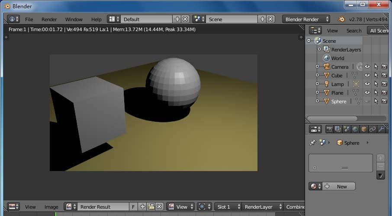Delete the current Scene
The width and height of the screenshot is (392, 216).
(270, 19)
